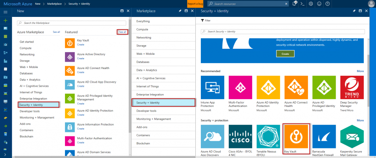The image size is (376, 158).
Task: Pin the Marketplace blade
Action: pos(180,11)
